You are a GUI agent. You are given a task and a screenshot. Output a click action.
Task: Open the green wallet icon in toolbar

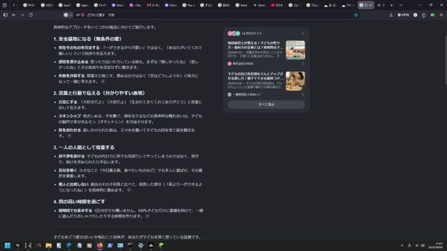432,15
